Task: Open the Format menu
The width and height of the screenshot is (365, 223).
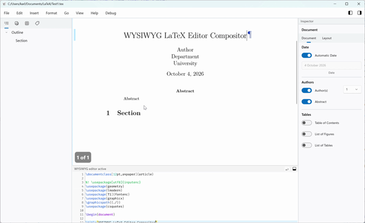Action: [51, 13]
